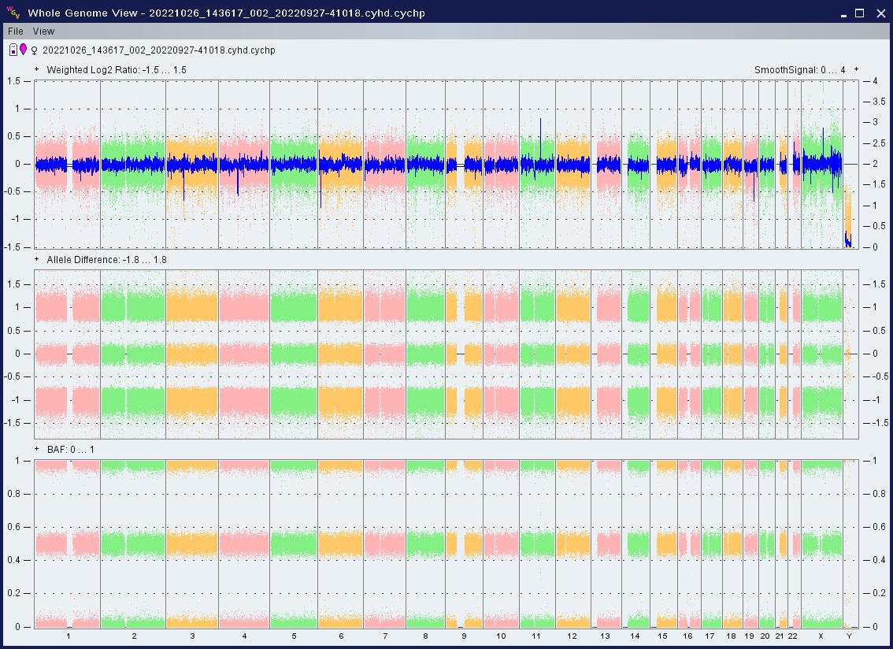Expand the Weighted Log2 Ratio plus sign
Image resolution: width=893 pixels, height=649 pixels.
point(37,69)
